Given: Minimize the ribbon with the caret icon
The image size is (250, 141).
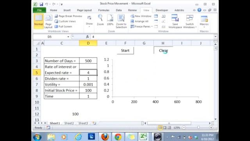Looking at the screenshot, I should click(x=194, y=10).
